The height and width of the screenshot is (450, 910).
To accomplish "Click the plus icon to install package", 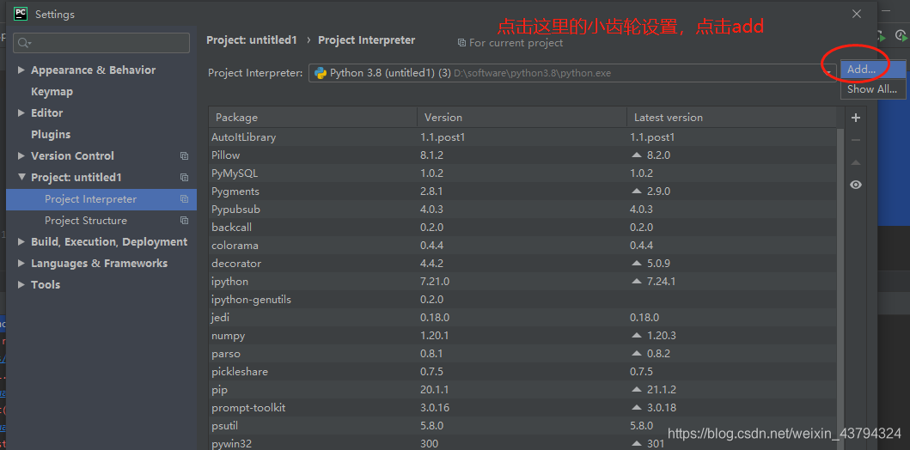I will coord(856,118).
